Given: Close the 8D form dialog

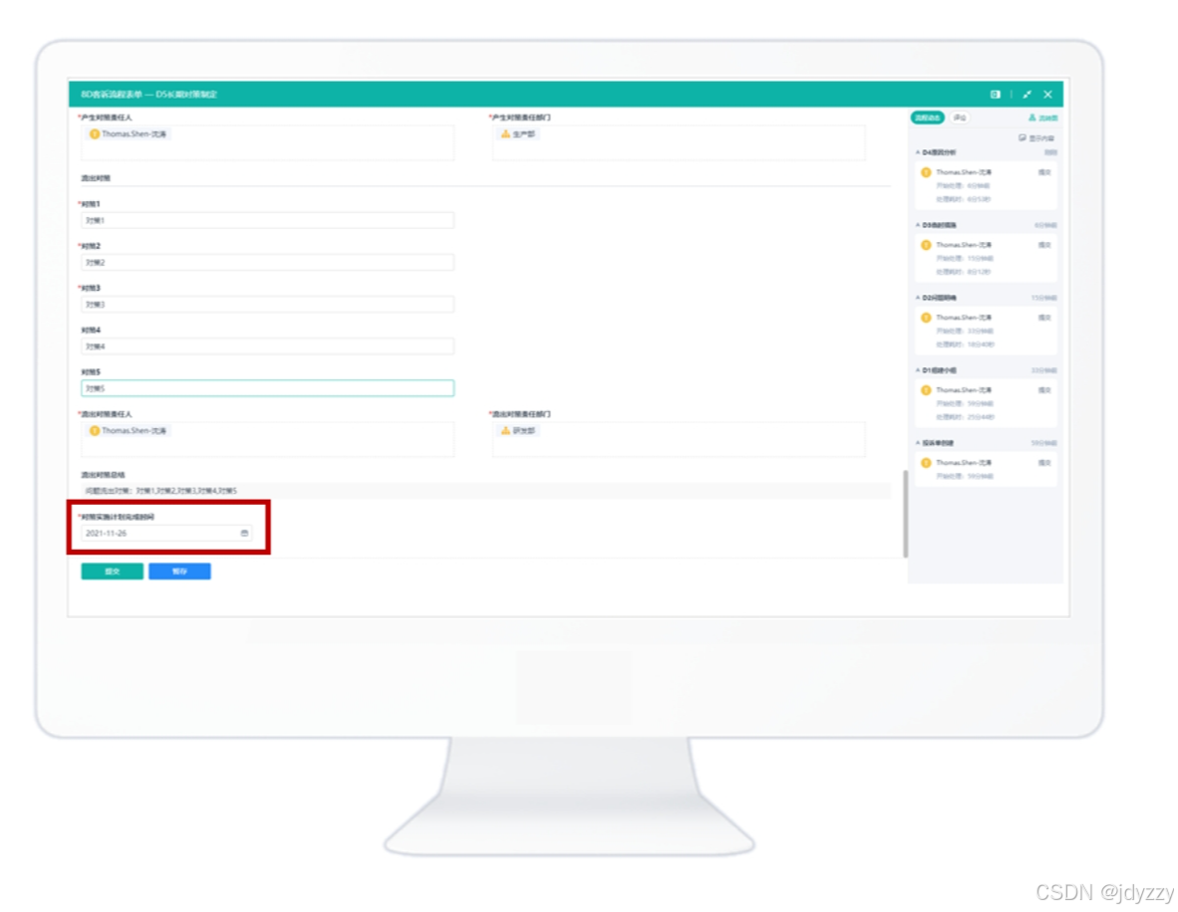Looking at the screenshot, I should (1048, 95).
